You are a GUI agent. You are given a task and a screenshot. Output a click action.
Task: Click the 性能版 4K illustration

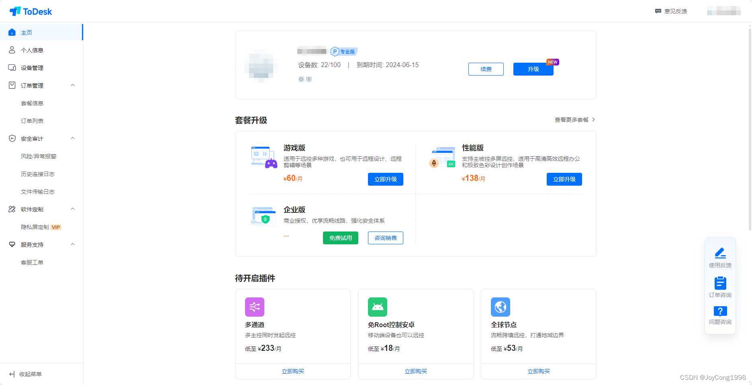click(x=442, y=157)
